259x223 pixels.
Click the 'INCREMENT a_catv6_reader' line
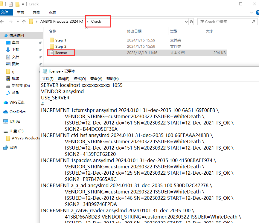118,210
